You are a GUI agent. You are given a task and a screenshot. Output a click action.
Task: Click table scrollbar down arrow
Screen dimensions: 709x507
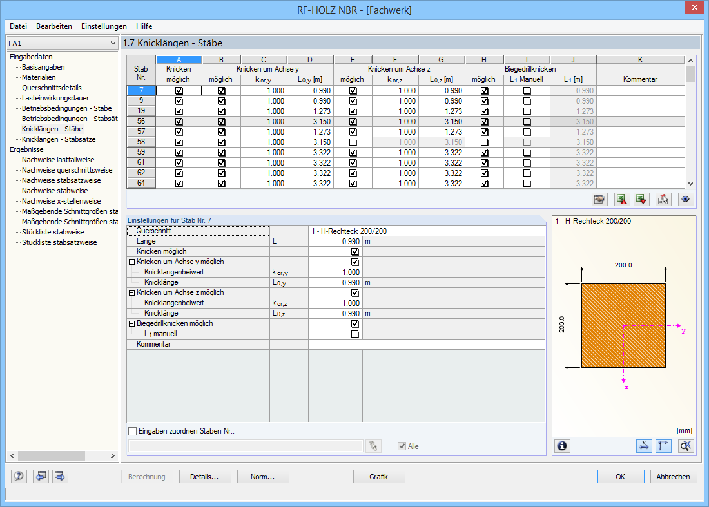click(690, 184)
